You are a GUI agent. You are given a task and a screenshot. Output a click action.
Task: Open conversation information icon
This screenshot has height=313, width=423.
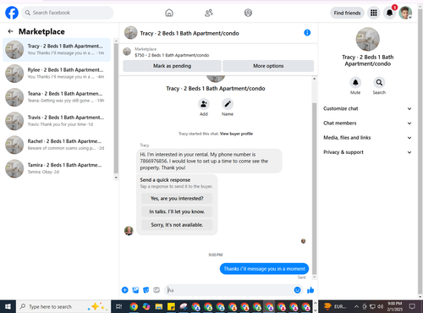(307, 33)
